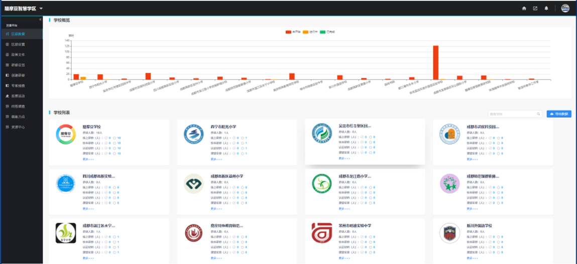
Task: Click the 搜索学校 search input field
Action: [x=511, y=114]
